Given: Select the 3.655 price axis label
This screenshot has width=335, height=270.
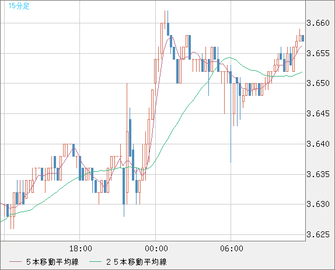Looking at the screenshot, I should tap(318, 53).
